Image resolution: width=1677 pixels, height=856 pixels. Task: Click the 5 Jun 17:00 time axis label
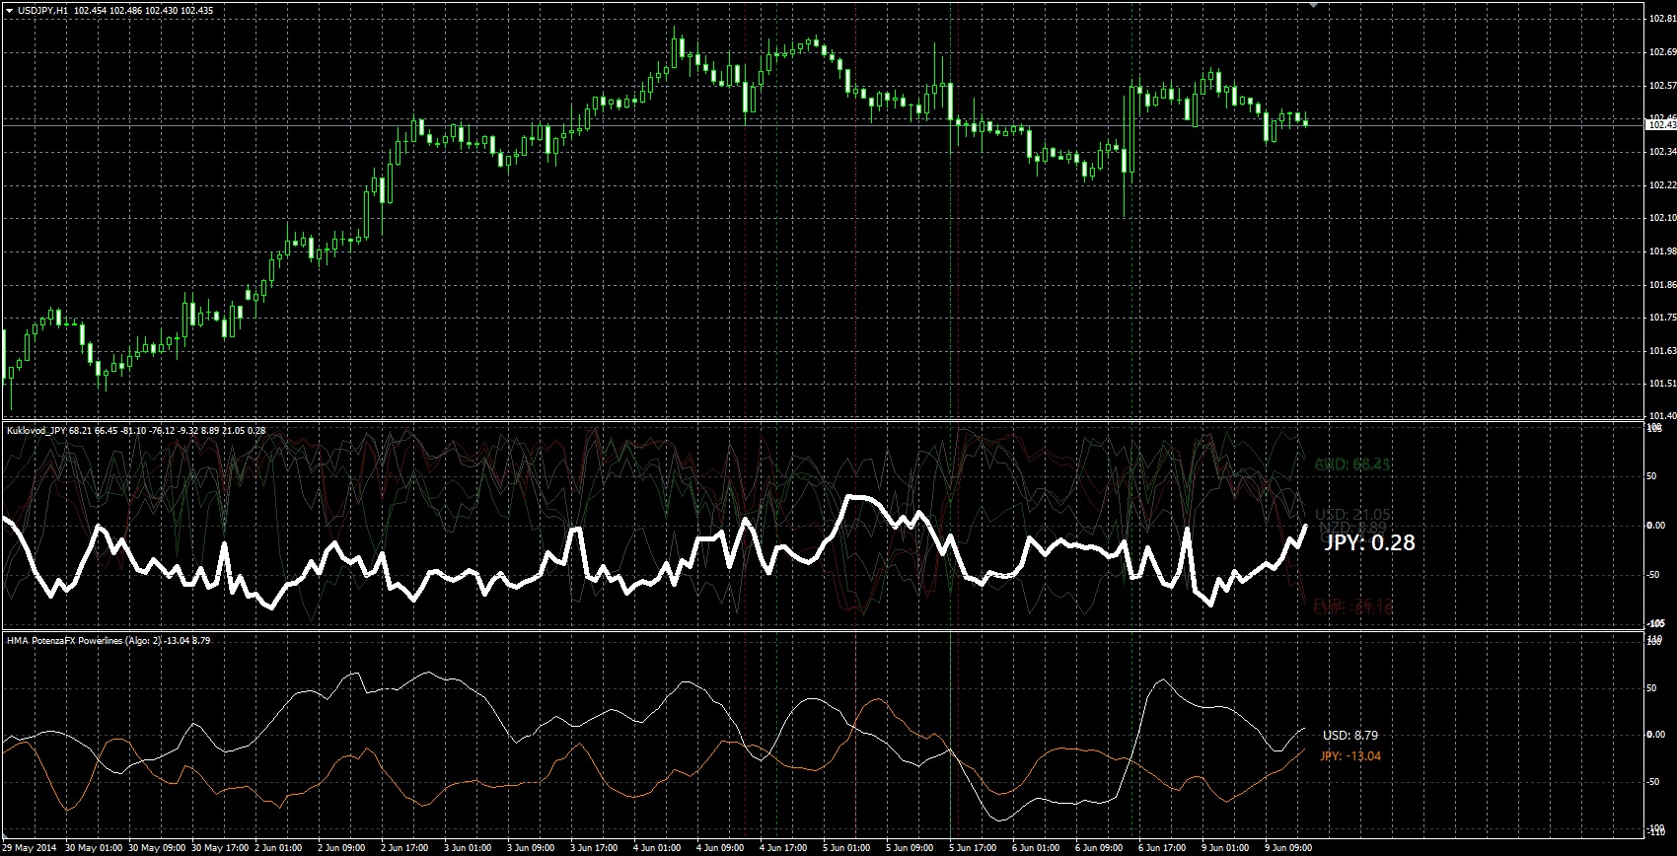tap(973, 848)
